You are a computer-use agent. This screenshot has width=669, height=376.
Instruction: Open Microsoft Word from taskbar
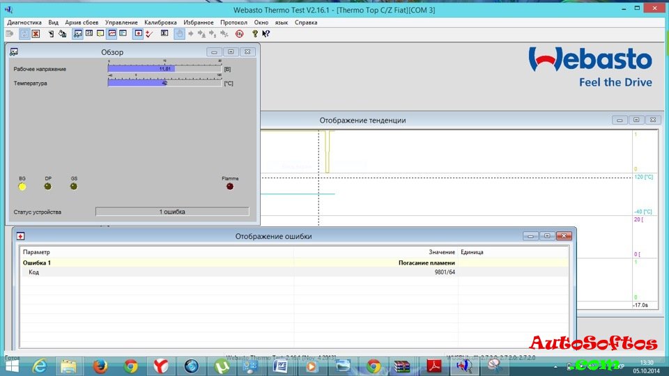point(280,366)
